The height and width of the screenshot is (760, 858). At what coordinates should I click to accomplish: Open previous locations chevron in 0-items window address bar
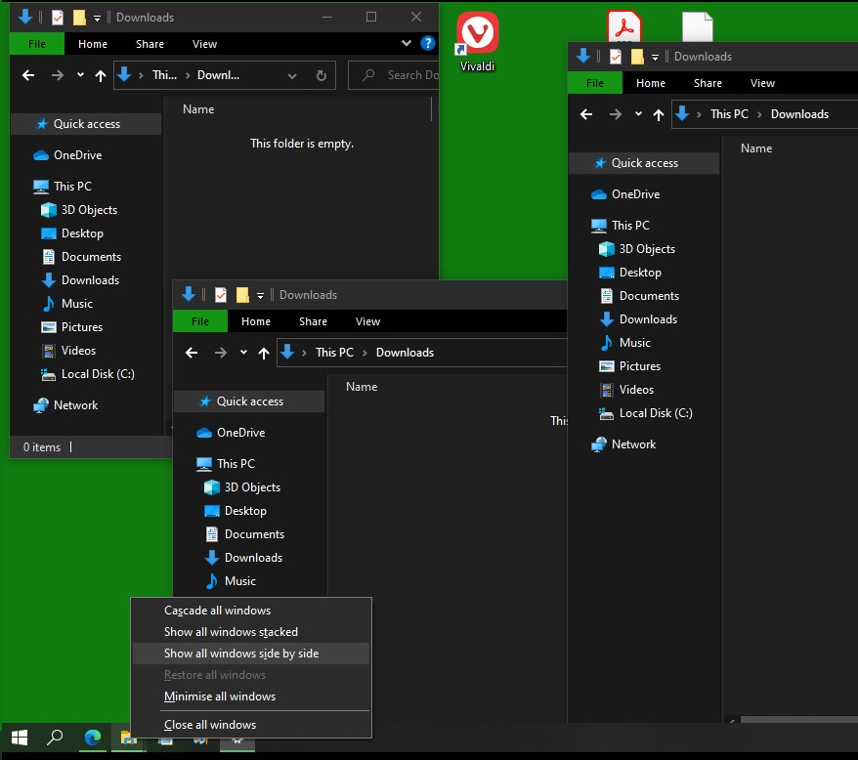pos(292,76)
